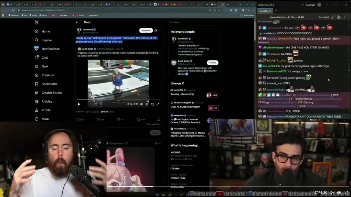Click the Articles icon in sidebar
This screenshot has width=351, height=197.
point(36,102)
